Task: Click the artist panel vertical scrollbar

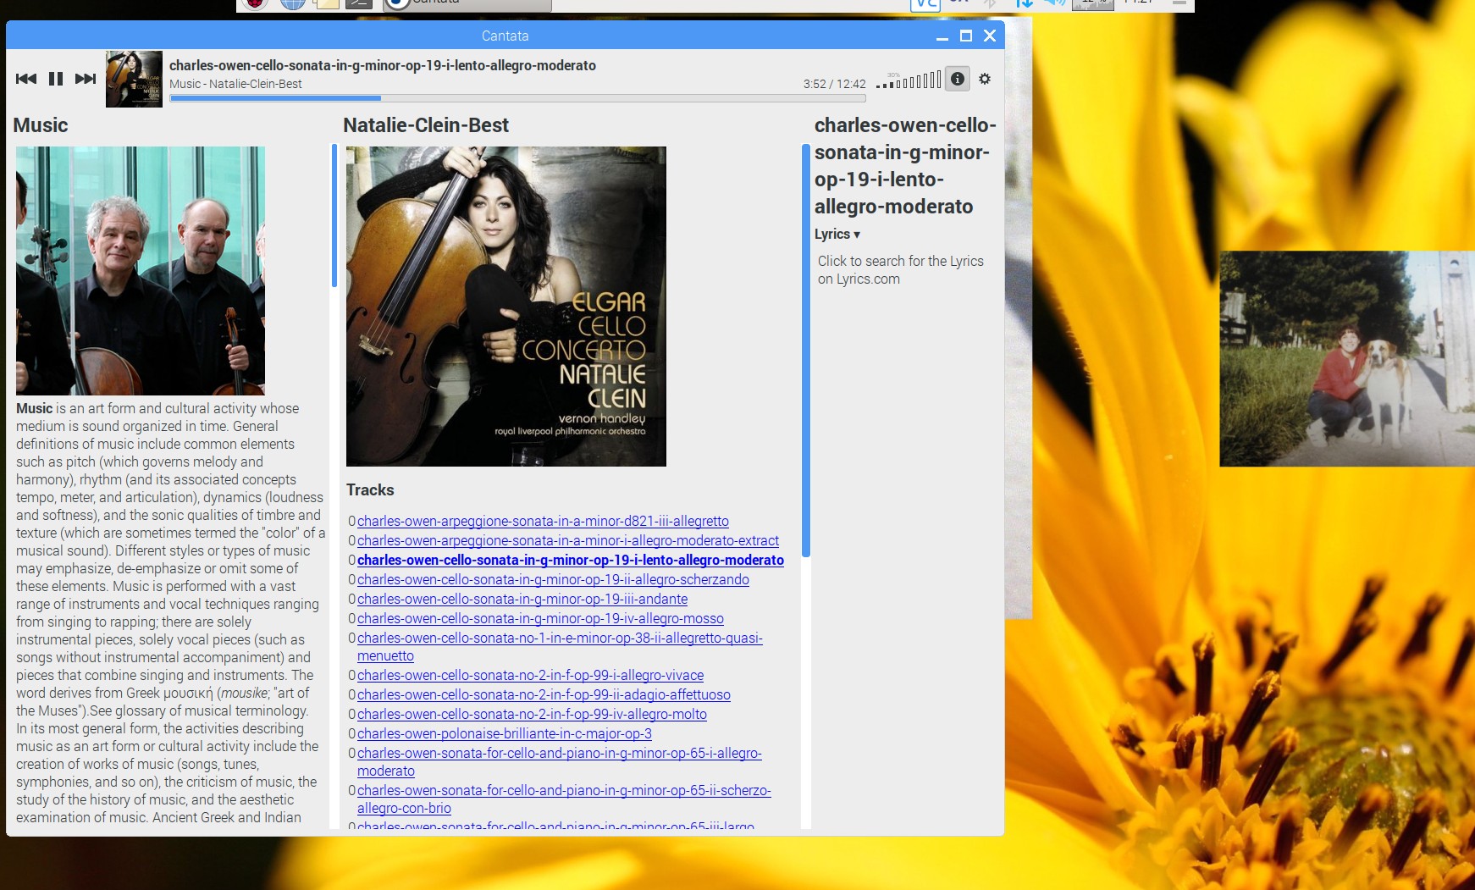Action: (334, 216)
